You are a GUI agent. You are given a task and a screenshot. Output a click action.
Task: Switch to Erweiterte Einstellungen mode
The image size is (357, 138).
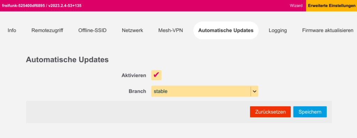point(332,6)
